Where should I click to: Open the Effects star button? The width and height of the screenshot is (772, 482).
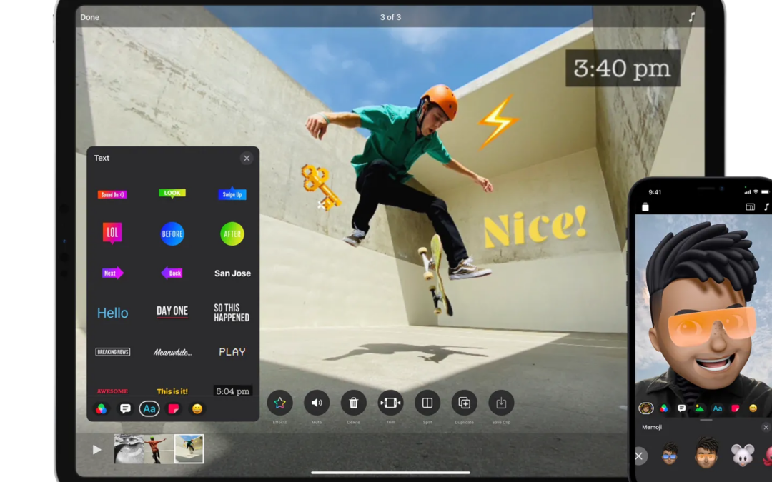[279, 403]
